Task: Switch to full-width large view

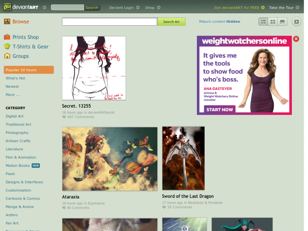Action: point(283,22)
